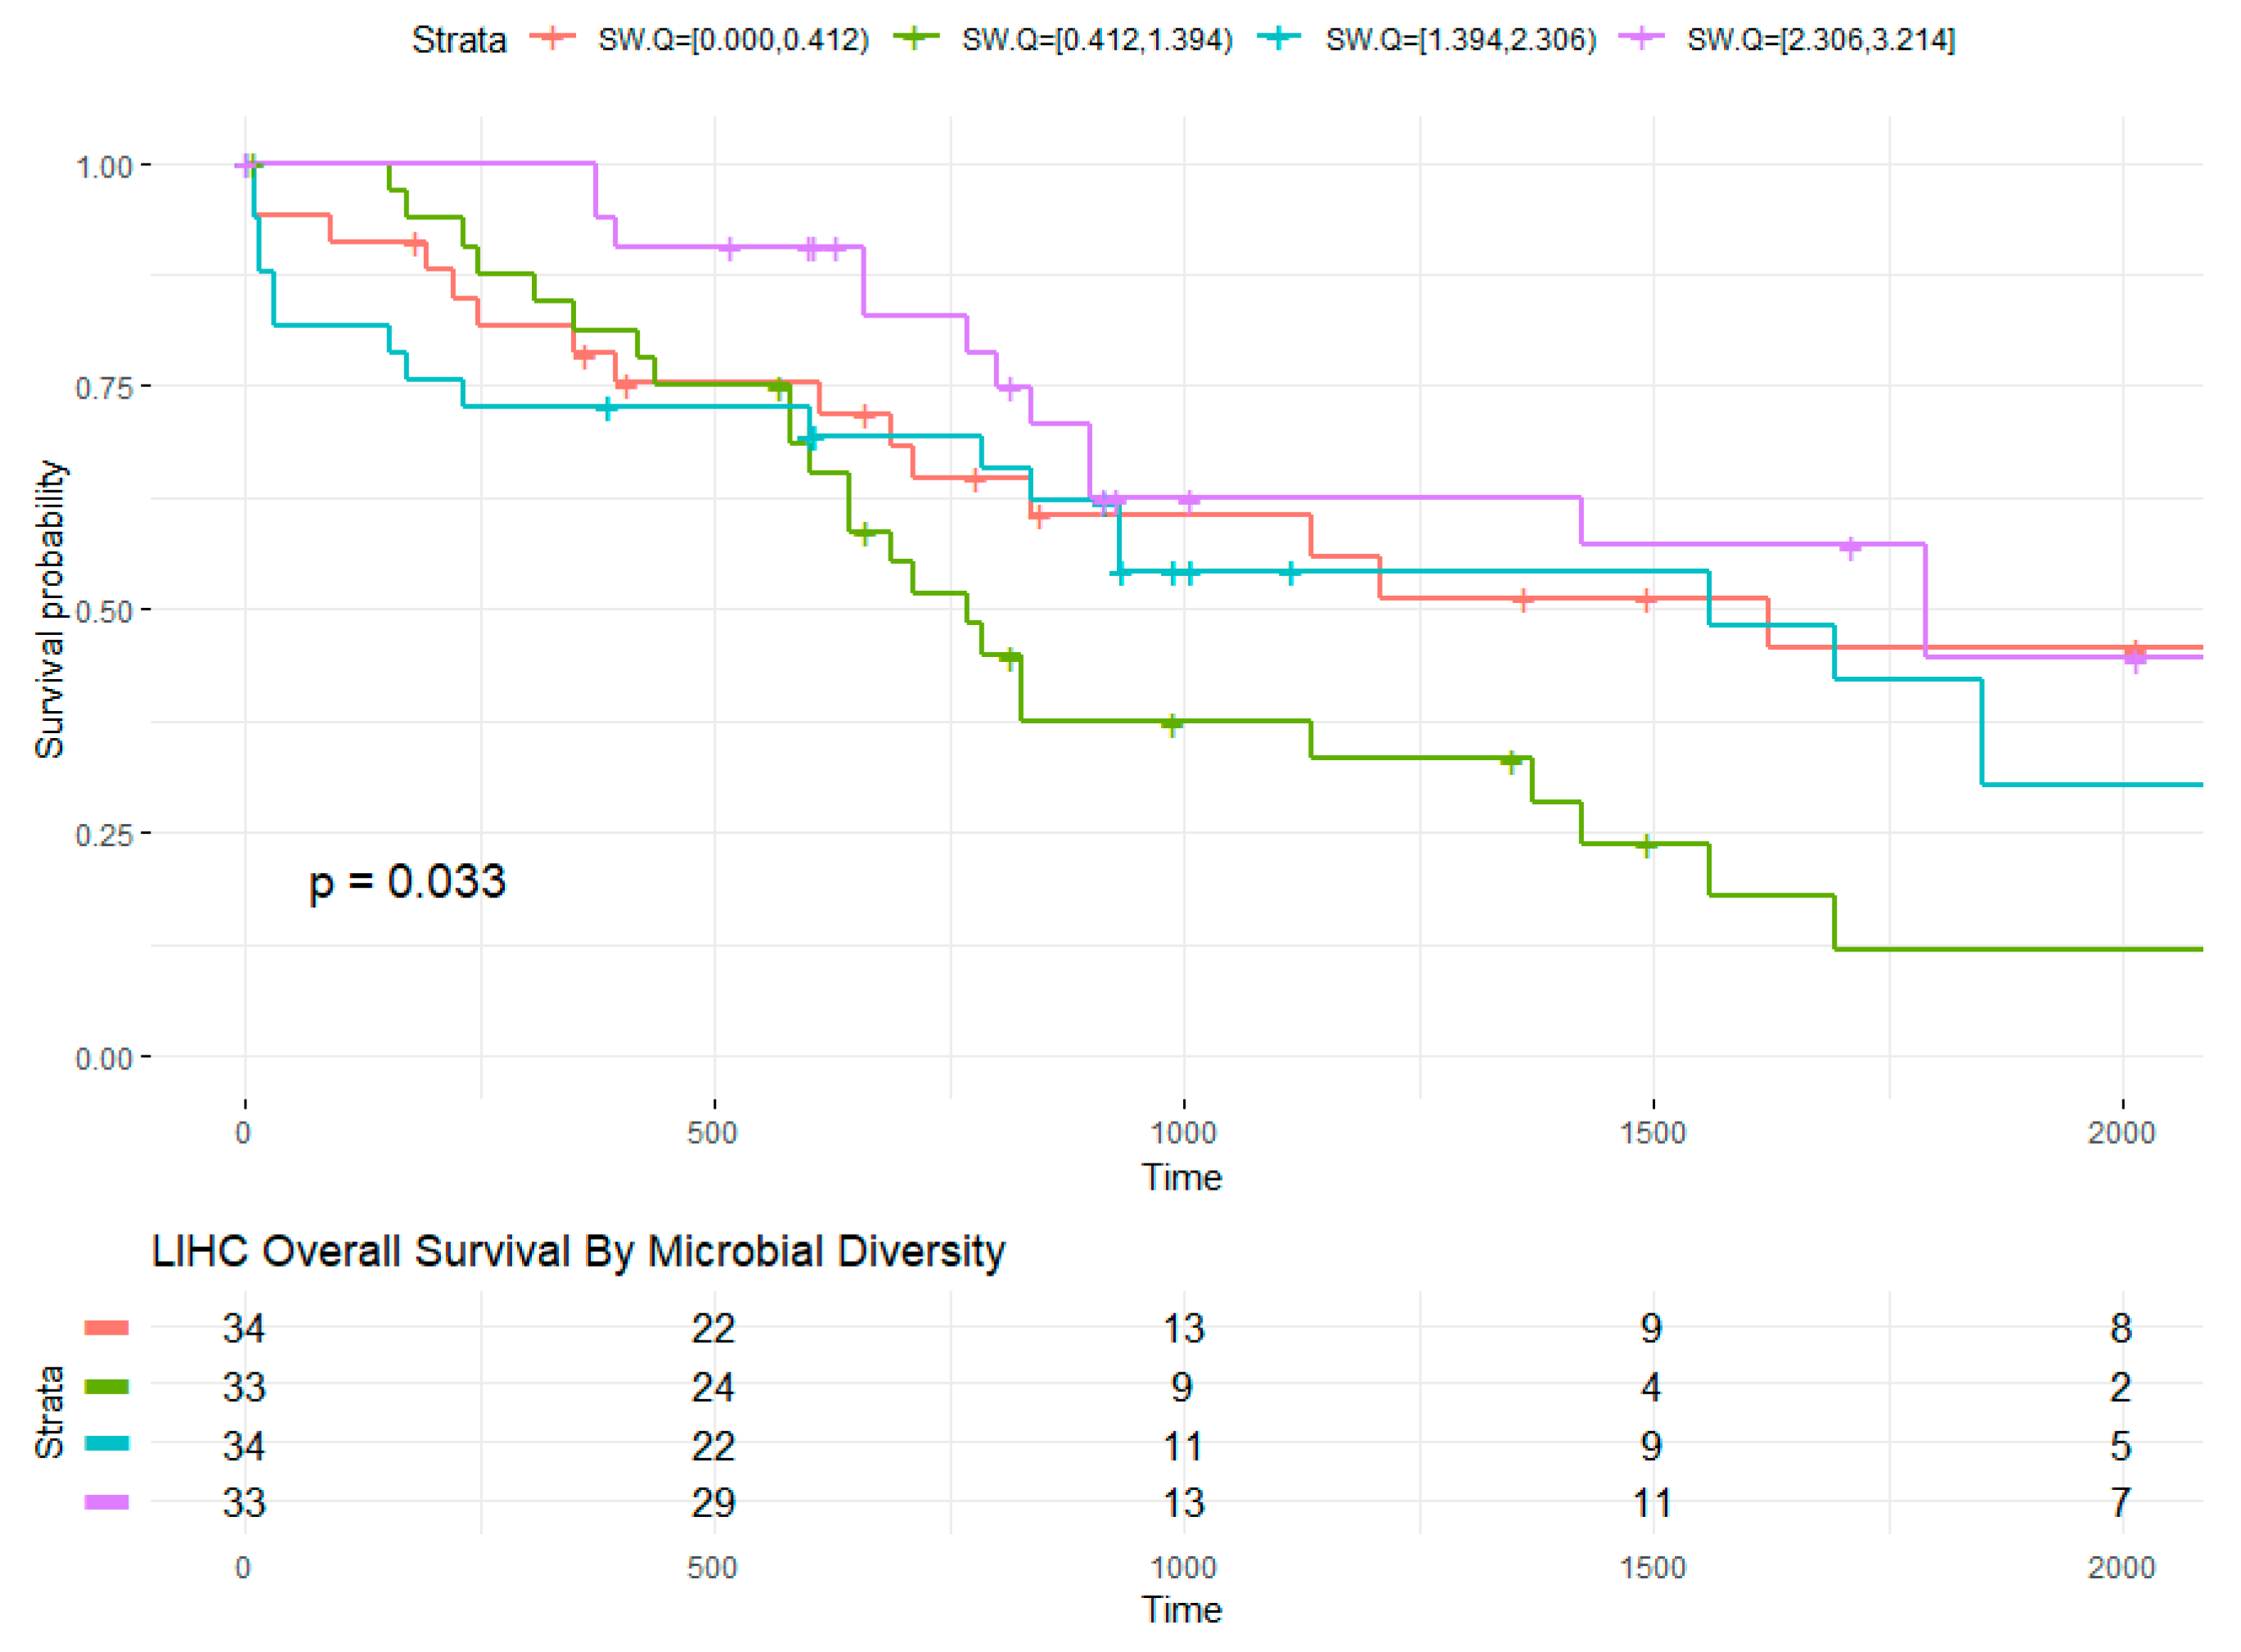Image resolution: width=2241 pixels, height=1652 pixels.
Task: Click number 29 in the risk table
Action: (713, 1503)
